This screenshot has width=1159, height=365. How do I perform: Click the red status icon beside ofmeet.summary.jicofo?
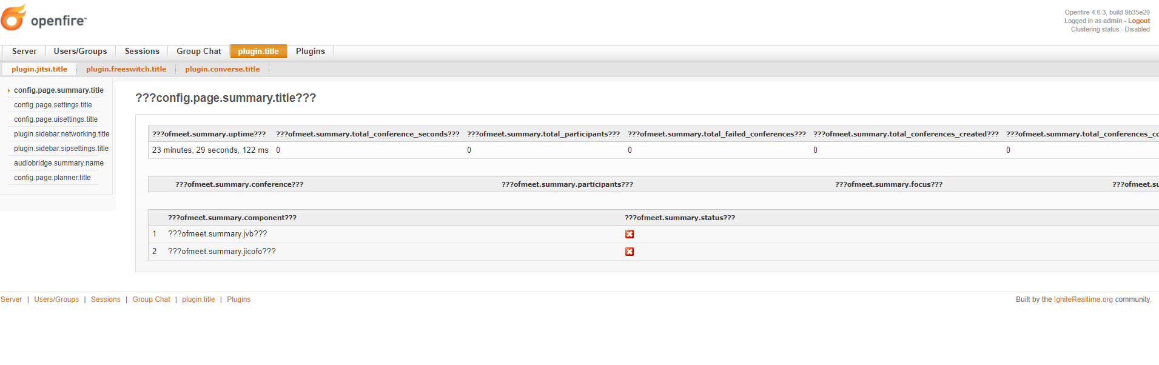click(630, 251)
